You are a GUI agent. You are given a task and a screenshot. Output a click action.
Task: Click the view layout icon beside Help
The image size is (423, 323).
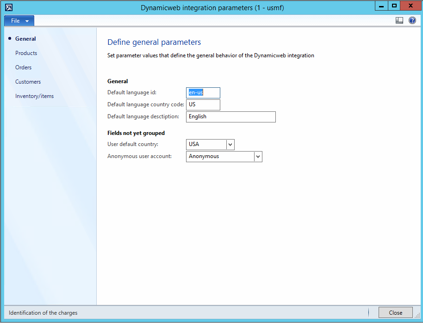point(399,20)
